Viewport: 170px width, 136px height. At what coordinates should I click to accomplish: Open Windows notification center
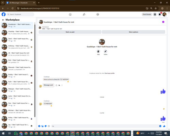click(166, 133)
